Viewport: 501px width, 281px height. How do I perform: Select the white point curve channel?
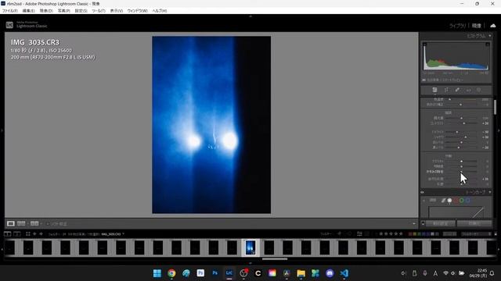(449, 201)
